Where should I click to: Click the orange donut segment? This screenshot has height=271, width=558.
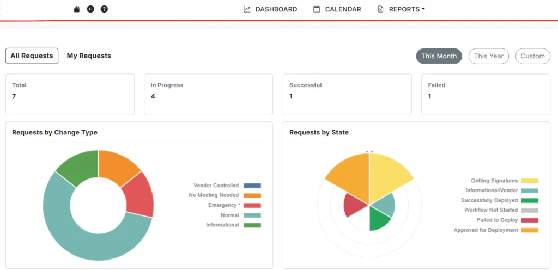tap(116, 166)
